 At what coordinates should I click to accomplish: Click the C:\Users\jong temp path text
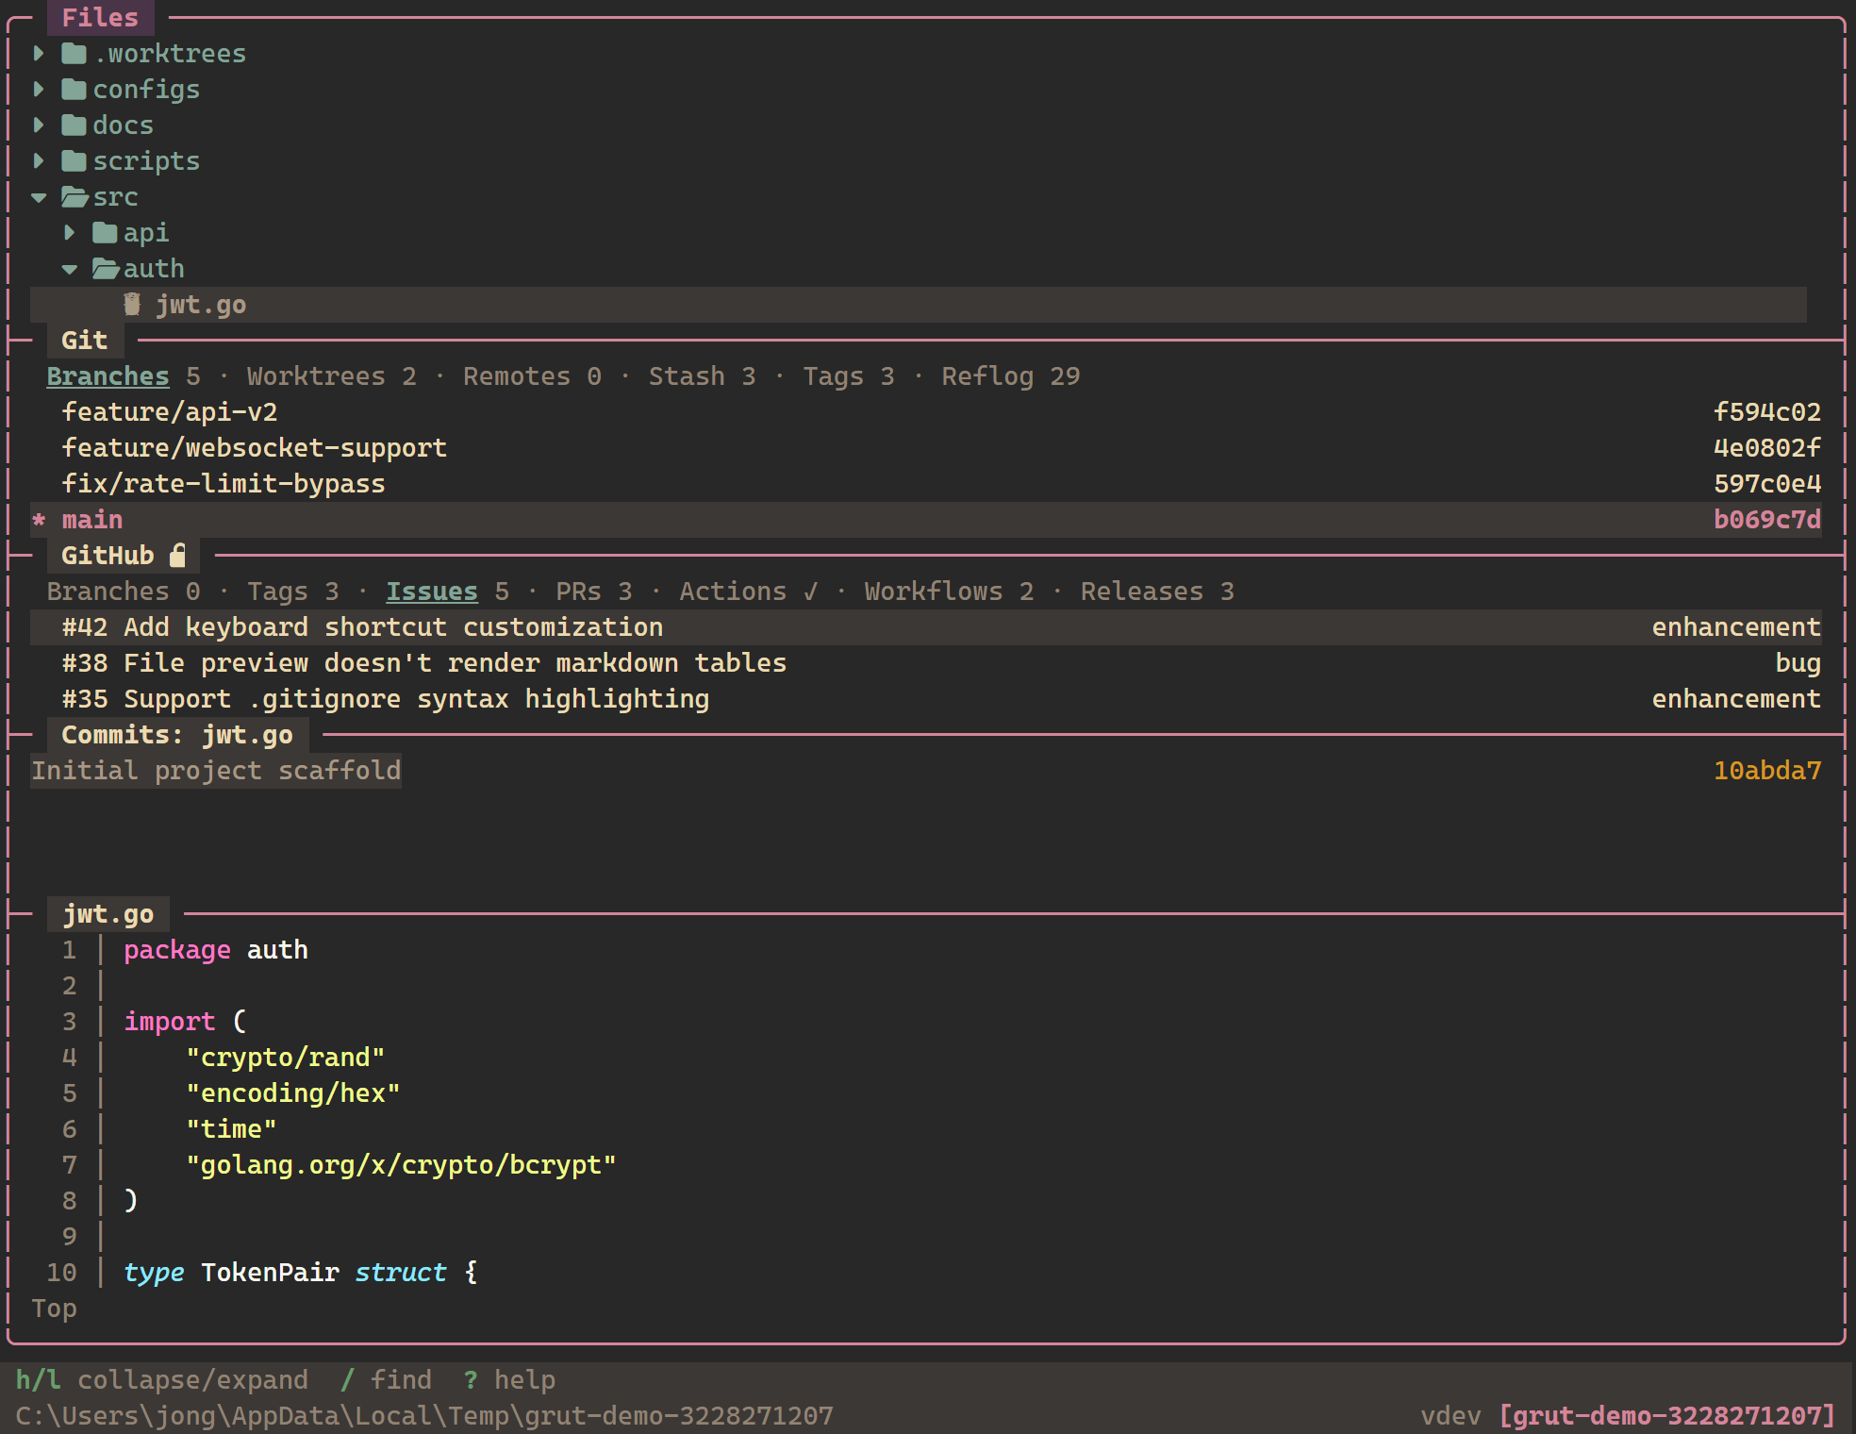[424, 1416]
